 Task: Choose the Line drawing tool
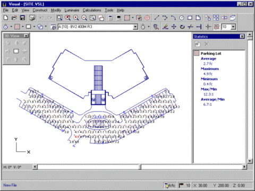pos(157,18)
